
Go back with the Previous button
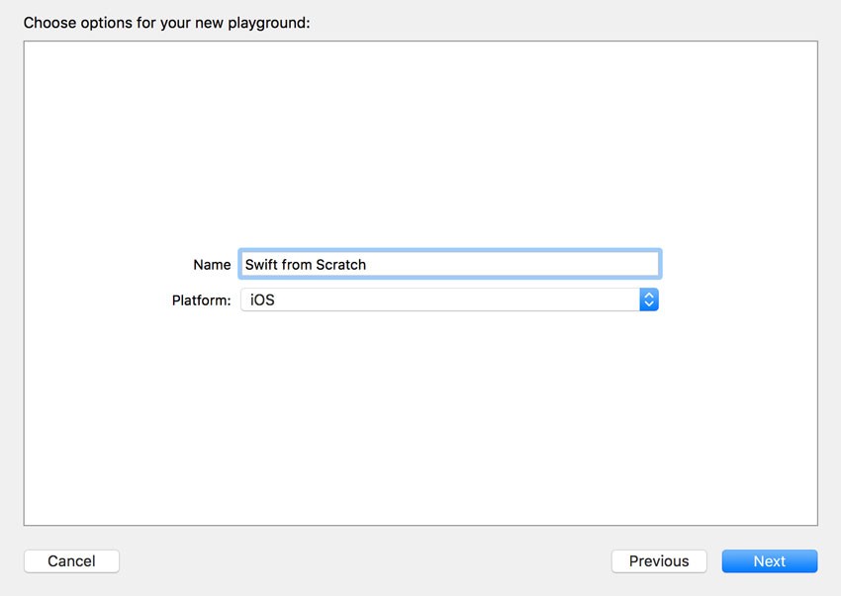(659, 561)
